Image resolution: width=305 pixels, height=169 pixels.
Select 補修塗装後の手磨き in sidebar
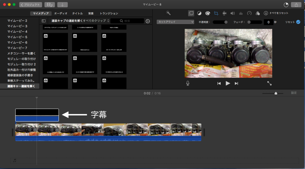pos(20,75)
